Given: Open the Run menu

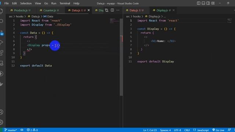Looking at the screenshot, I should [54, 3].
